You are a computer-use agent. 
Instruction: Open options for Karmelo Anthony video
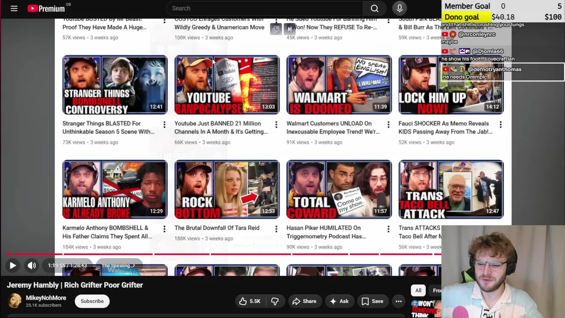pyautogui.click(x=164, y=229)
